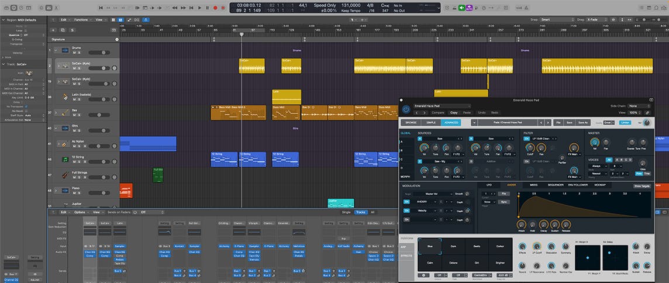The image size is (669, 283).
Task: Open the Tracks area Edit menu
Action: coord(64,20)
